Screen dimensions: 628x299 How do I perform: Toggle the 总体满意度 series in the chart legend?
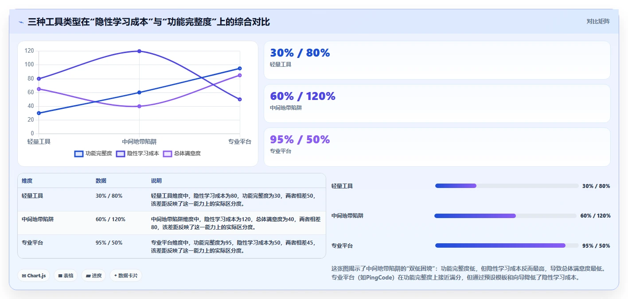pyautogui.click(x=182, y=153)
